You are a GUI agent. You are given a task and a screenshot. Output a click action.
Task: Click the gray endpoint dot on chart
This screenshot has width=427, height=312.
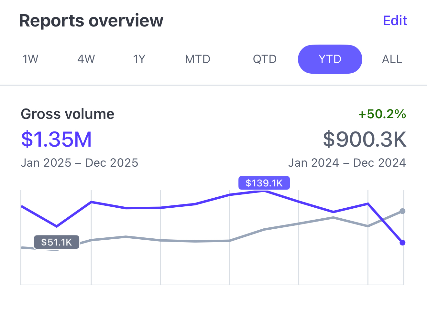point(402,211)
